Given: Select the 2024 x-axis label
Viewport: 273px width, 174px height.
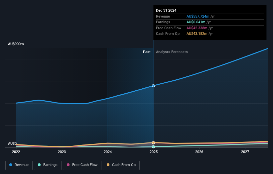Looking at the screenshot, I should (x=108, y=152).
